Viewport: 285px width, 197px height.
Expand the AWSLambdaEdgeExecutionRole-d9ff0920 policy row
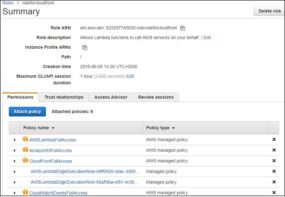tap(14, 172)
